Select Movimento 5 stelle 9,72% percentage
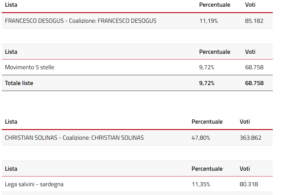The image size is (282, 195). click(x=207, y=67)
